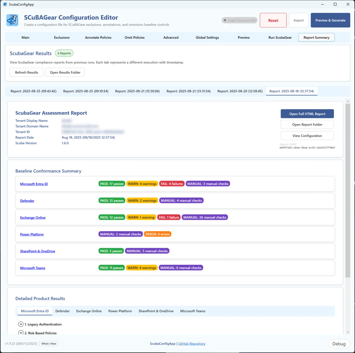355x353 pixels.
Task: Click Power Platform ERROR: 6 errors badge
Action: click(158, 234)
